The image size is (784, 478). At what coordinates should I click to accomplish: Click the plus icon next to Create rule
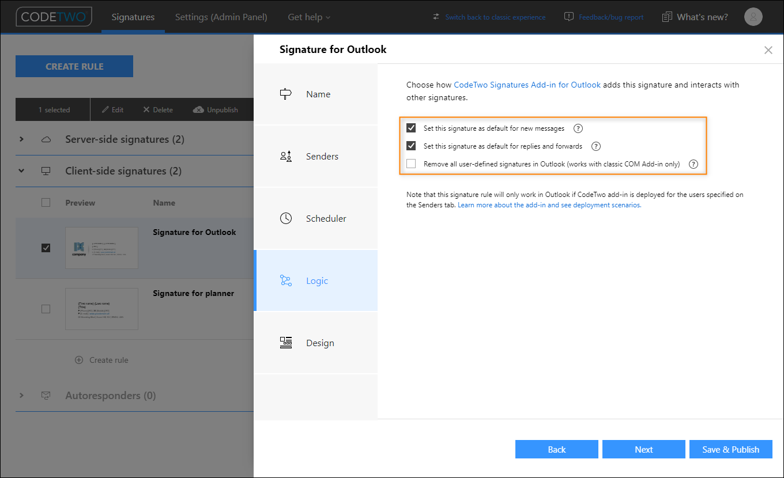pos(80,360)
